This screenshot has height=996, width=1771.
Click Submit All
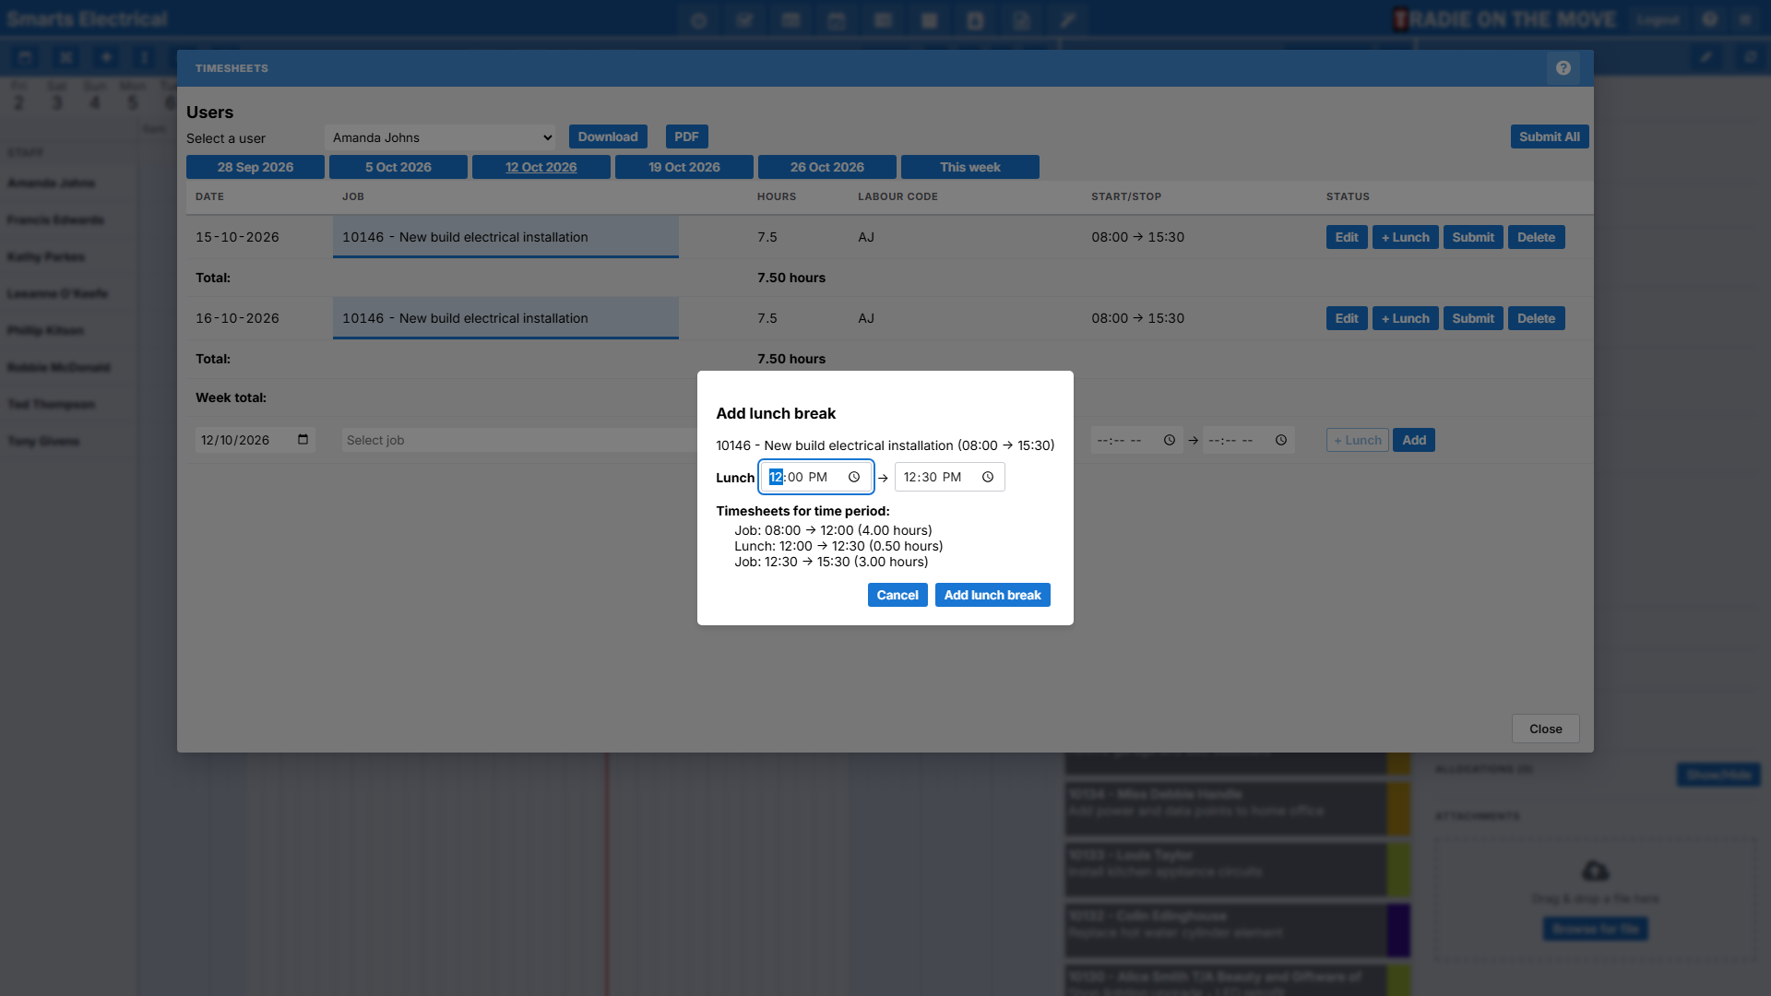click(x=1550, y=136)
